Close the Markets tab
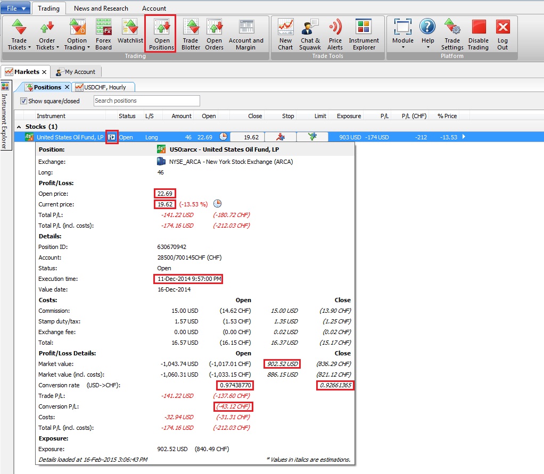 [x=44, y=72]
